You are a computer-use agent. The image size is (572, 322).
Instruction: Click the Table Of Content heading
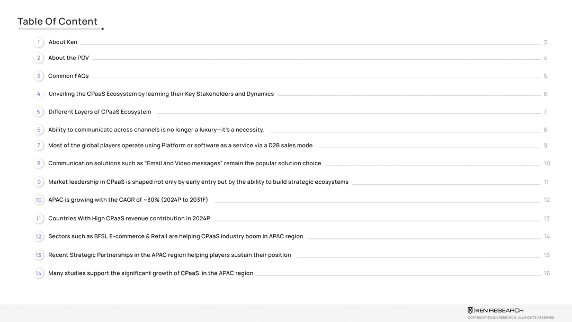[57, 22]
